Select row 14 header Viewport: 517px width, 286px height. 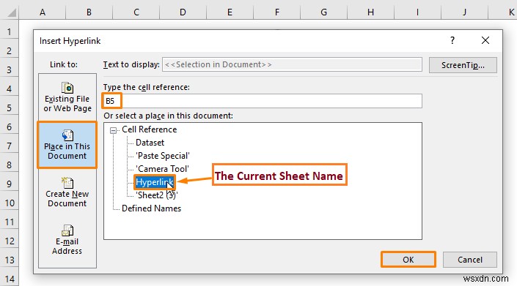click(x=10, y=279)
